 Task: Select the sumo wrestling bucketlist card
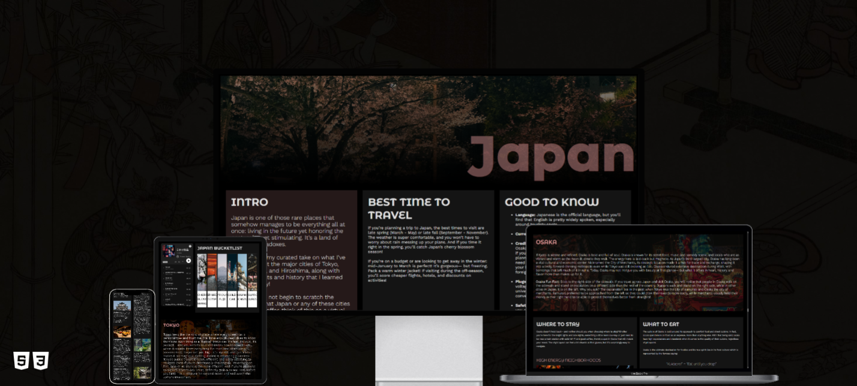(x=252, y=280)
